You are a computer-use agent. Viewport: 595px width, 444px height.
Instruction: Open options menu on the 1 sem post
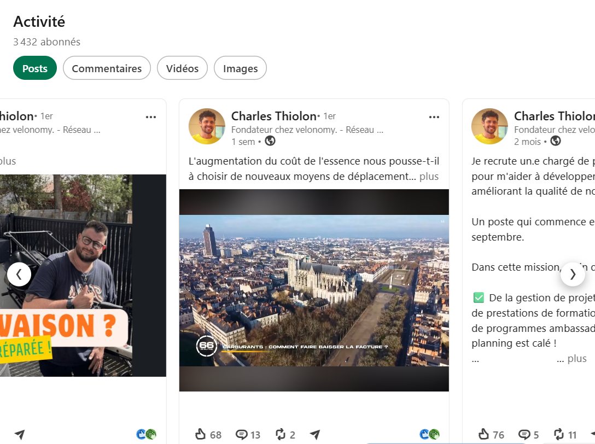(434, 117)
